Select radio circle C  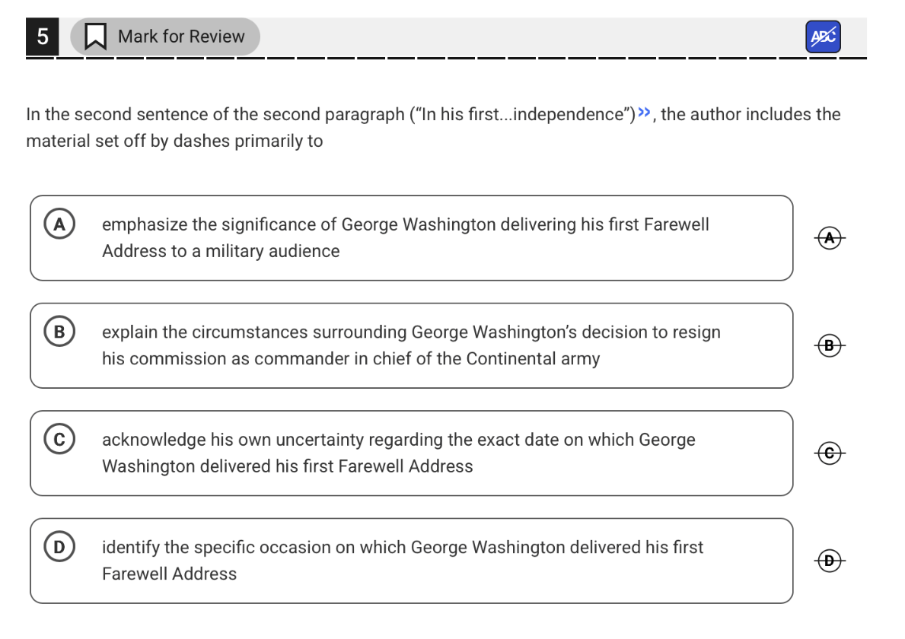[59, 440]
